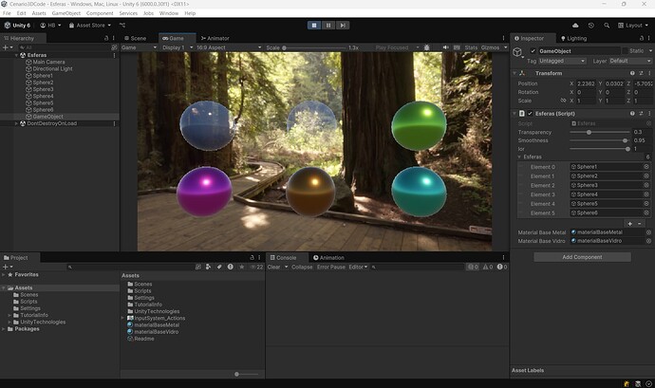Open the version control icon beside Asset Store

point(122,26)
